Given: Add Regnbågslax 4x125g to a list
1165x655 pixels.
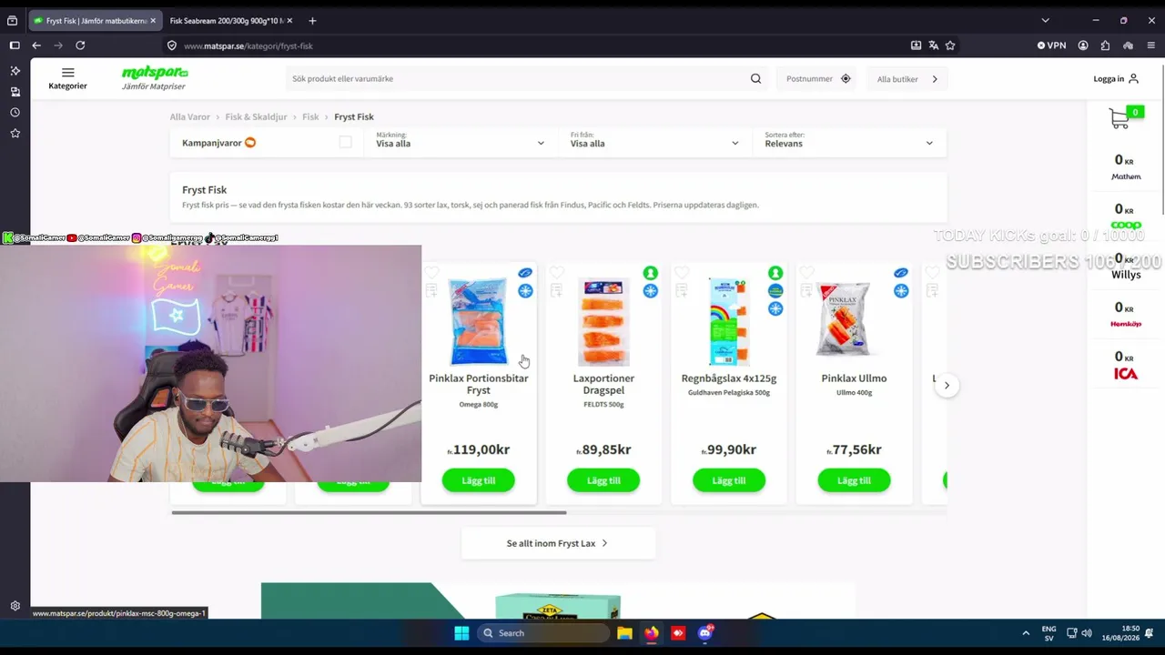Looking at the screenshot, I should (682, 290).
